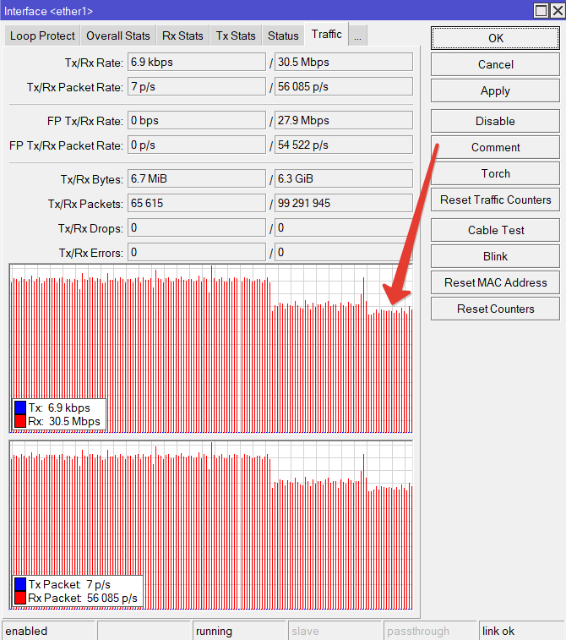Show more tabs with the ellipsis button
Screen dimensions: 566x640
(x=357, y=36)
